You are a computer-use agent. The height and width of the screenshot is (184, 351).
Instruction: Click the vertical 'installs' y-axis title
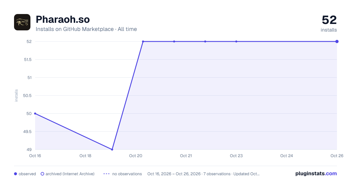16,96
